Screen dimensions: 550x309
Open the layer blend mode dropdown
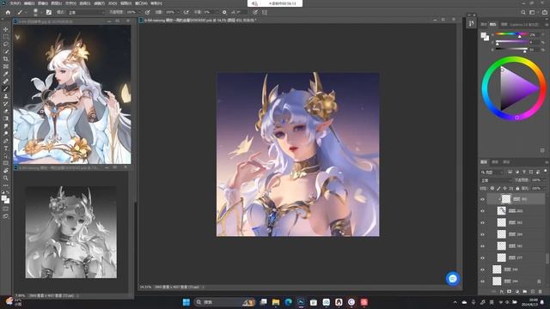coord(497,180)
